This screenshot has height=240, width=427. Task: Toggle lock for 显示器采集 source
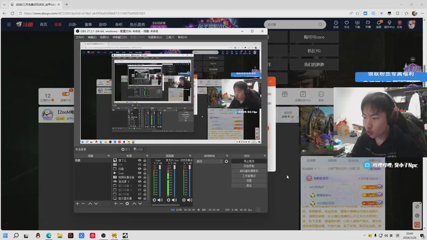(145, 198)
